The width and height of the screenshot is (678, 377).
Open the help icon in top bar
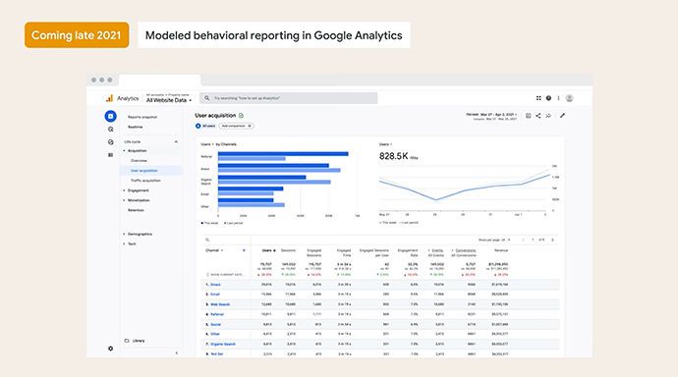(548, 98)
